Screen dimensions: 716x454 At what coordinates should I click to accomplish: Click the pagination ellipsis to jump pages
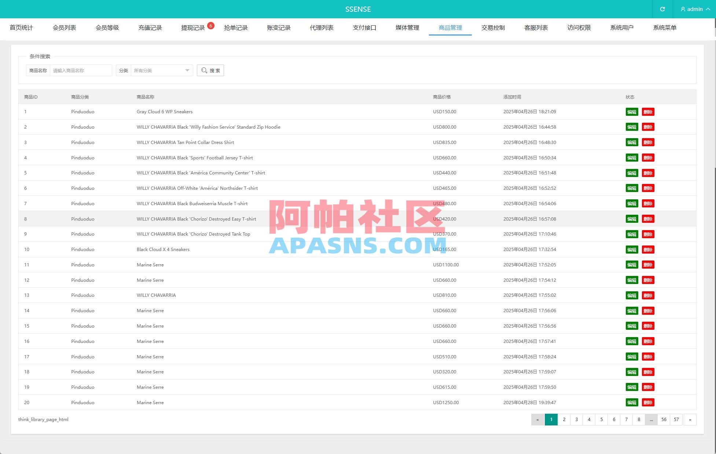pos(651,419)
